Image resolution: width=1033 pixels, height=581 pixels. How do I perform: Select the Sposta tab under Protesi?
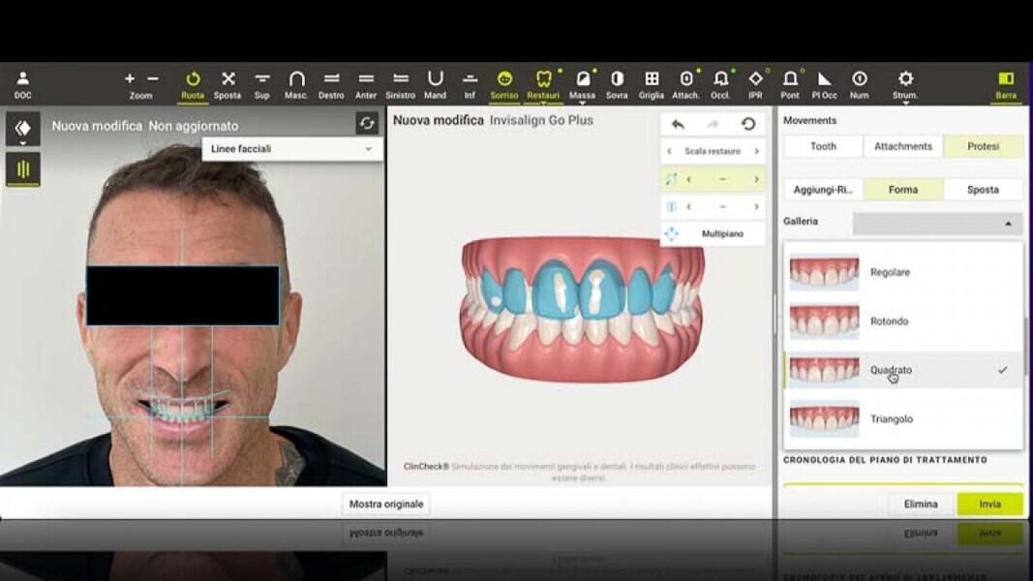(983, 190)
